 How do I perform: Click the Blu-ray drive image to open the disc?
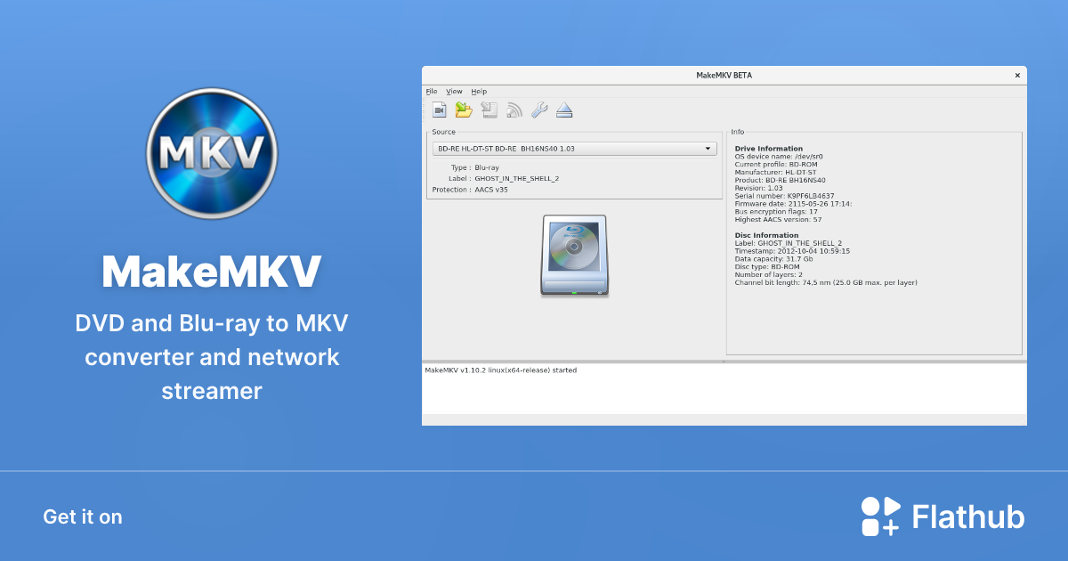573,256
